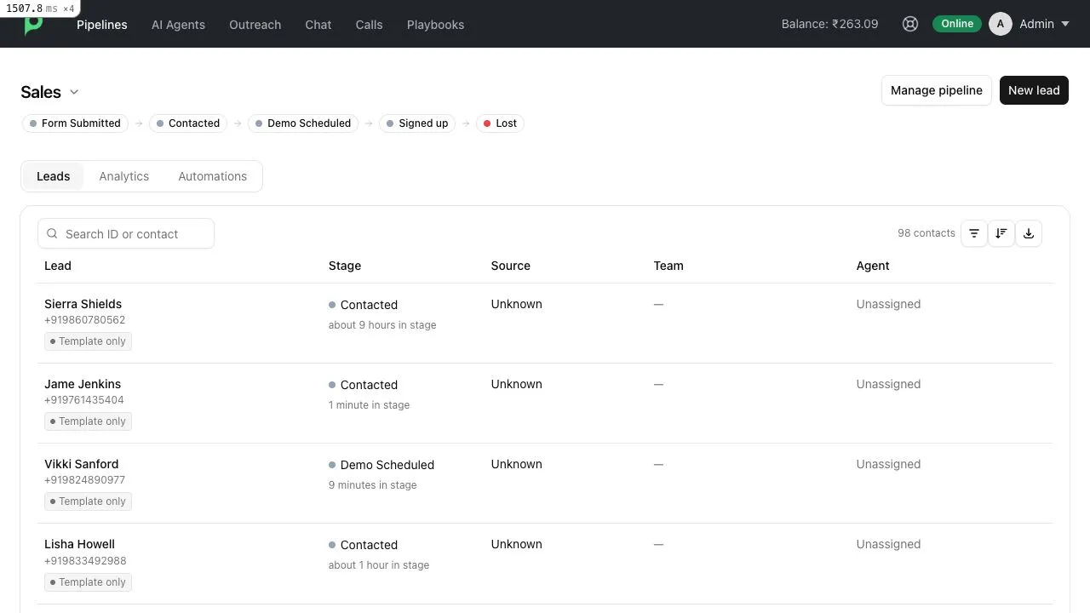Go to AI Agents section
This screenshot has width=1090, height=613.
178,25
